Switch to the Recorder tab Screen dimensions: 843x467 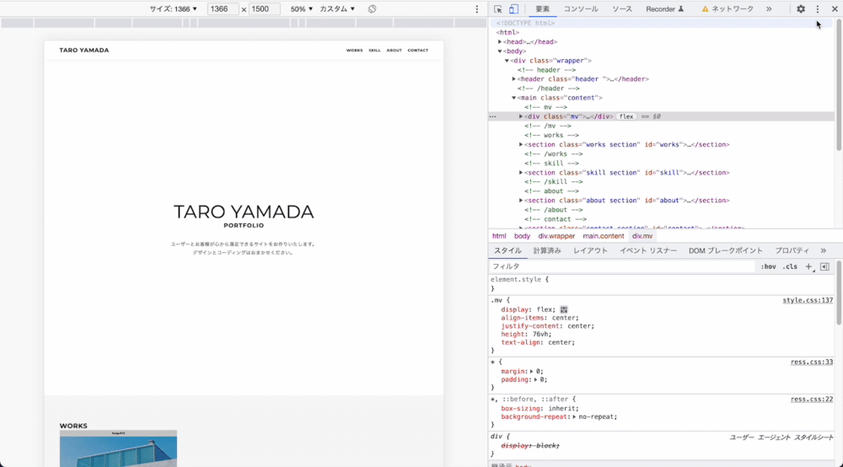pyautogui.click(x=664, y=9)
